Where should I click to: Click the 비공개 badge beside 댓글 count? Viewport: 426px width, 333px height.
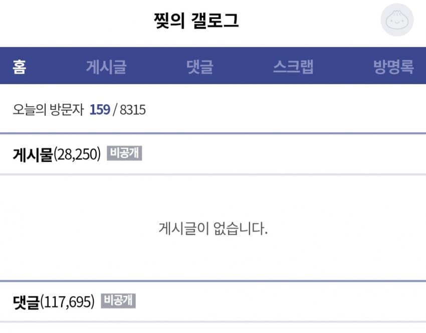pyautogui.click(x=119, y=301)
